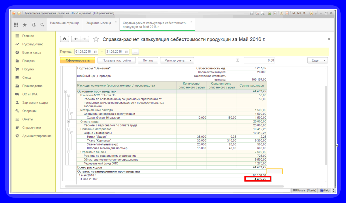This screenshot has height=203, width=346.
Task: Collapse the Взносы в ФСС от НС и ПЗ group
Action: click(69, 95)
